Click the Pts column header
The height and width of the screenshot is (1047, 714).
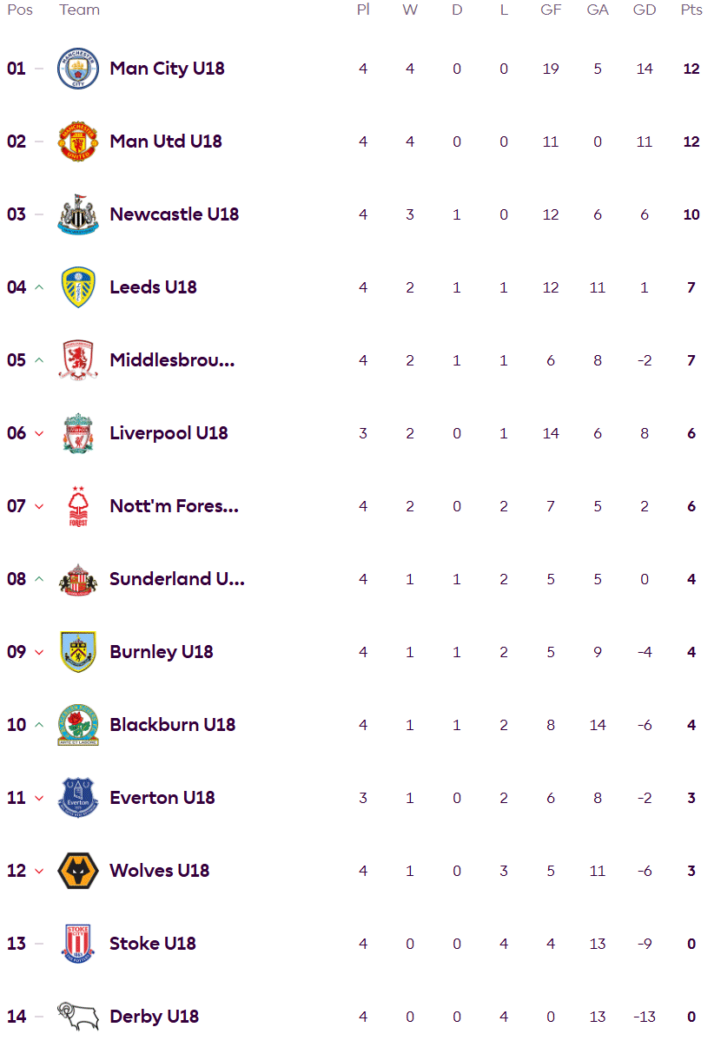click(x=691, y=10)
